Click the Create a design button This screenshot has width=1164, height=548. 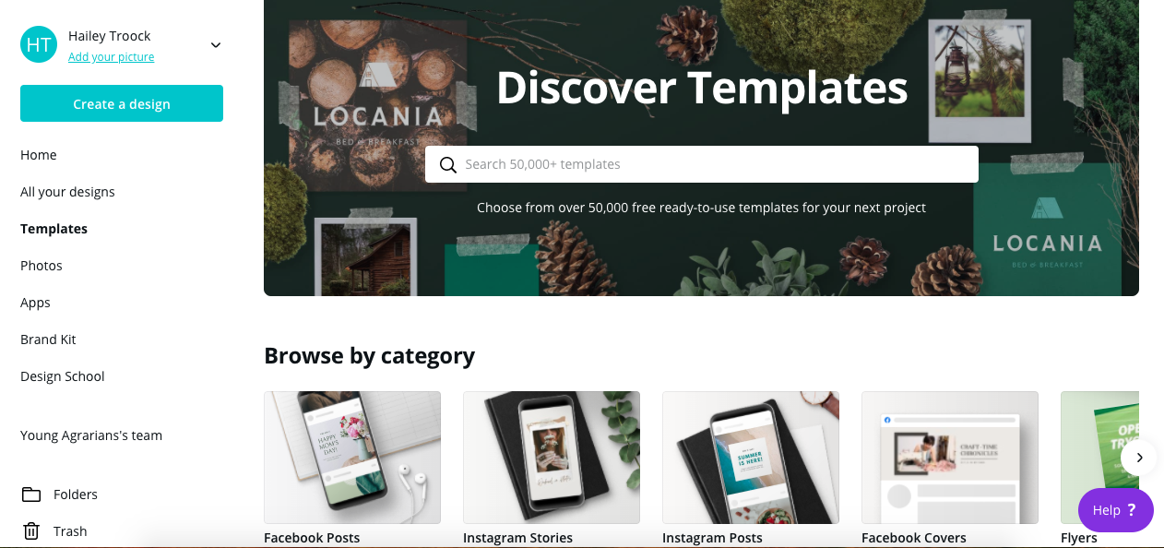pos(122,103)
